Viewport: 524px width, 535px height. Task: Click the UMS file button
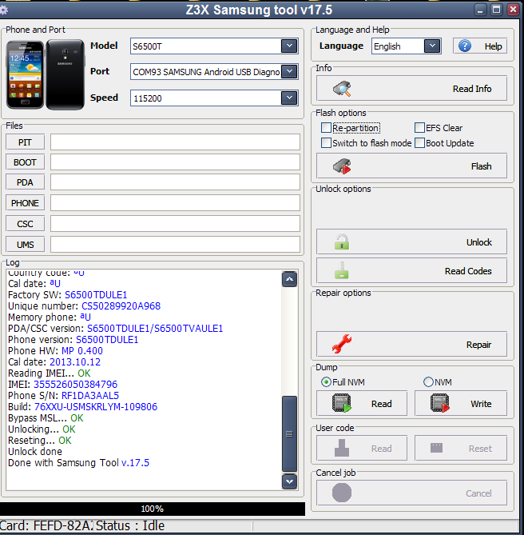[26, 244]
